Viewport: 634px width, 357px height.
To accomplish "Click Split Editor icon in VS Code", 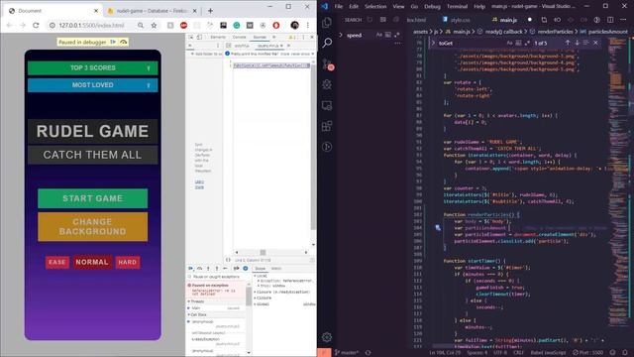I will click(610, 20).
